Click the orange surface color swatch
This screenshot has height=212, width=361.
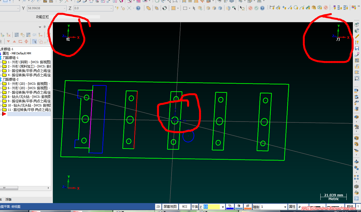[x=248, y=207]
